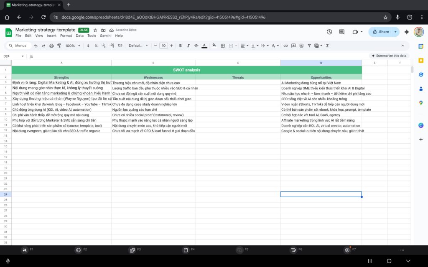Open the Format menu
The height and width of the screenshot is (267, 428).
(66, 36)
